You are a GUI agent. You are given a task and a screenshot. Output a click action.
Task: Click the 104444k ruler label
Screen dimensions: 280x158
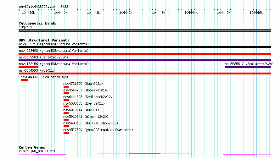coord(191,13)
